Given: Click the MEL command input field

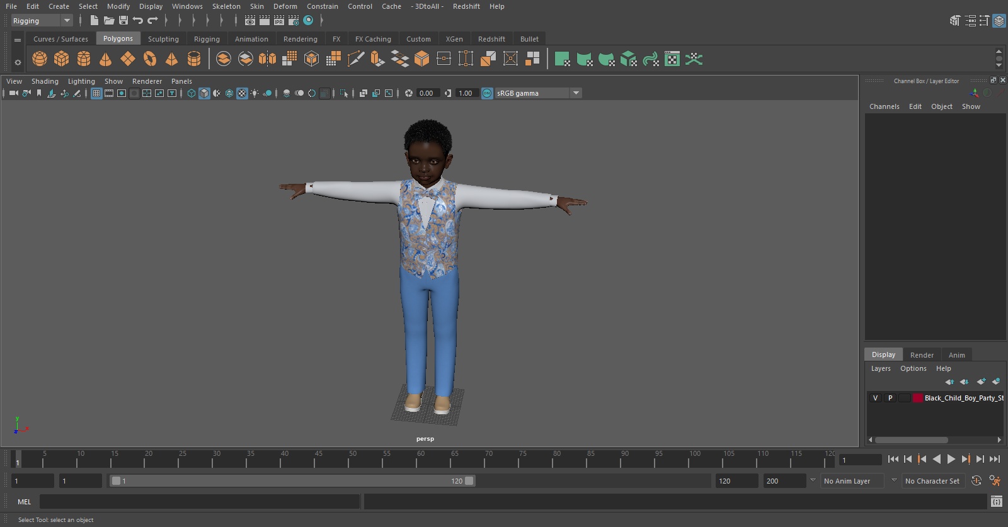Looking at the screenshot, I should point(200,502).
